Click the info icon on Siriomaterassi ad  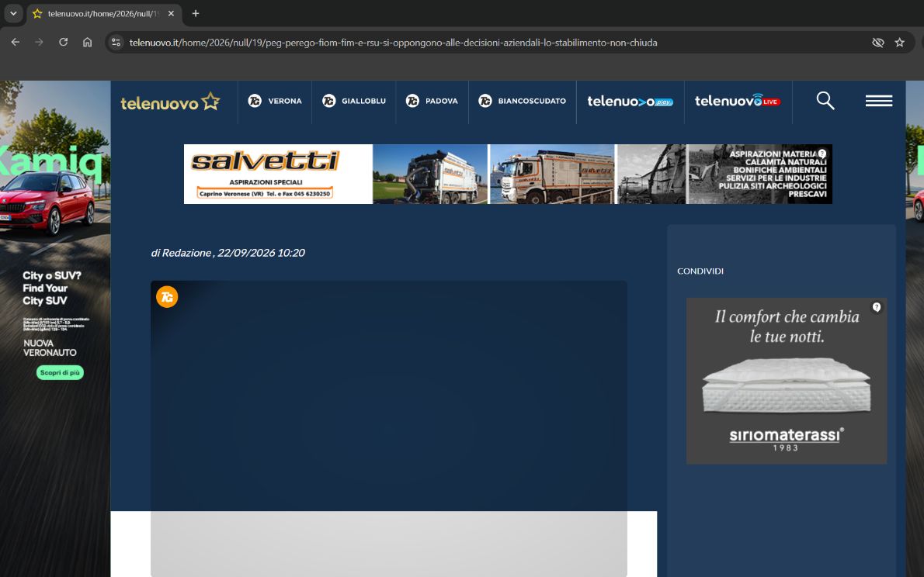click(x=877, y=307)
